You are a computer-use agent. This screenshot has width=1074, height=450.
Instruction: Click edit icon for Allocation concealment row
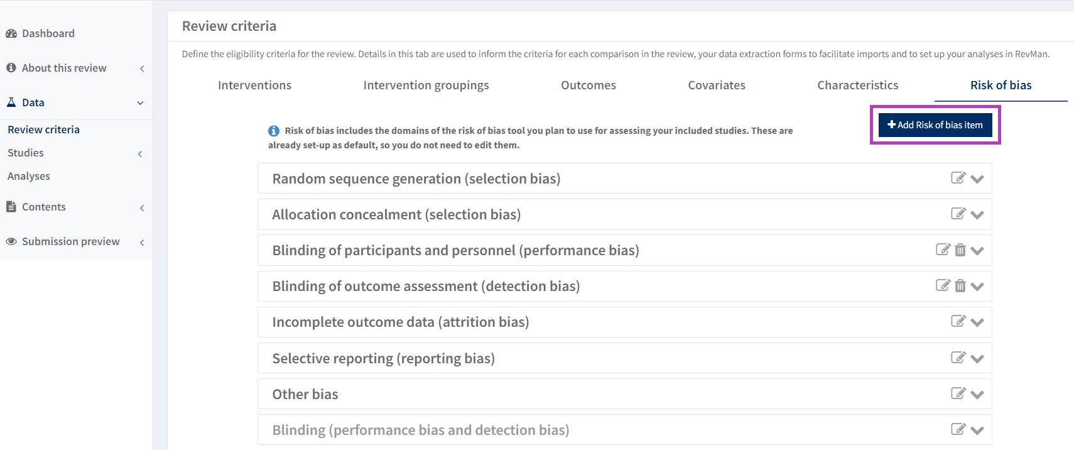958,214
